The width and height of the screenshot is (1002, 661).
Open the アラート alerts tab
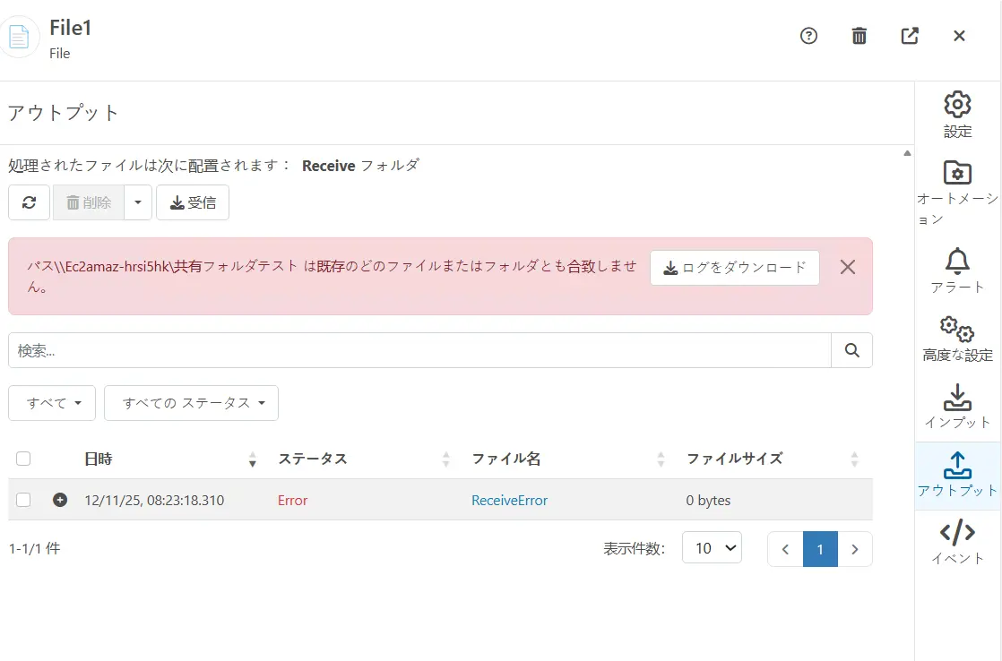[x=957, y=270]
